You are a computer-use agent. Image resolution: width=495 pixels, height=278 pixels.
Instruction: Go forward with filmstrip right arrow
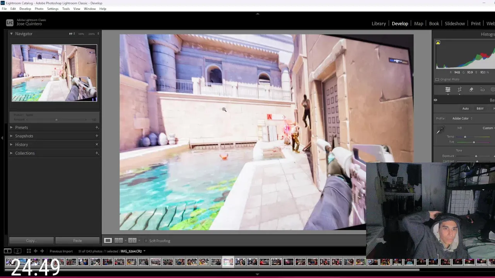tap(42, 251)
